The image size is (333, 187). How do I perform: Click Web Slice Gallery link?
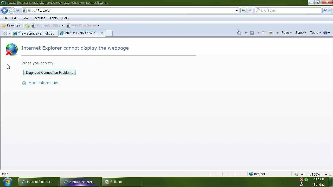click(81, 25)
